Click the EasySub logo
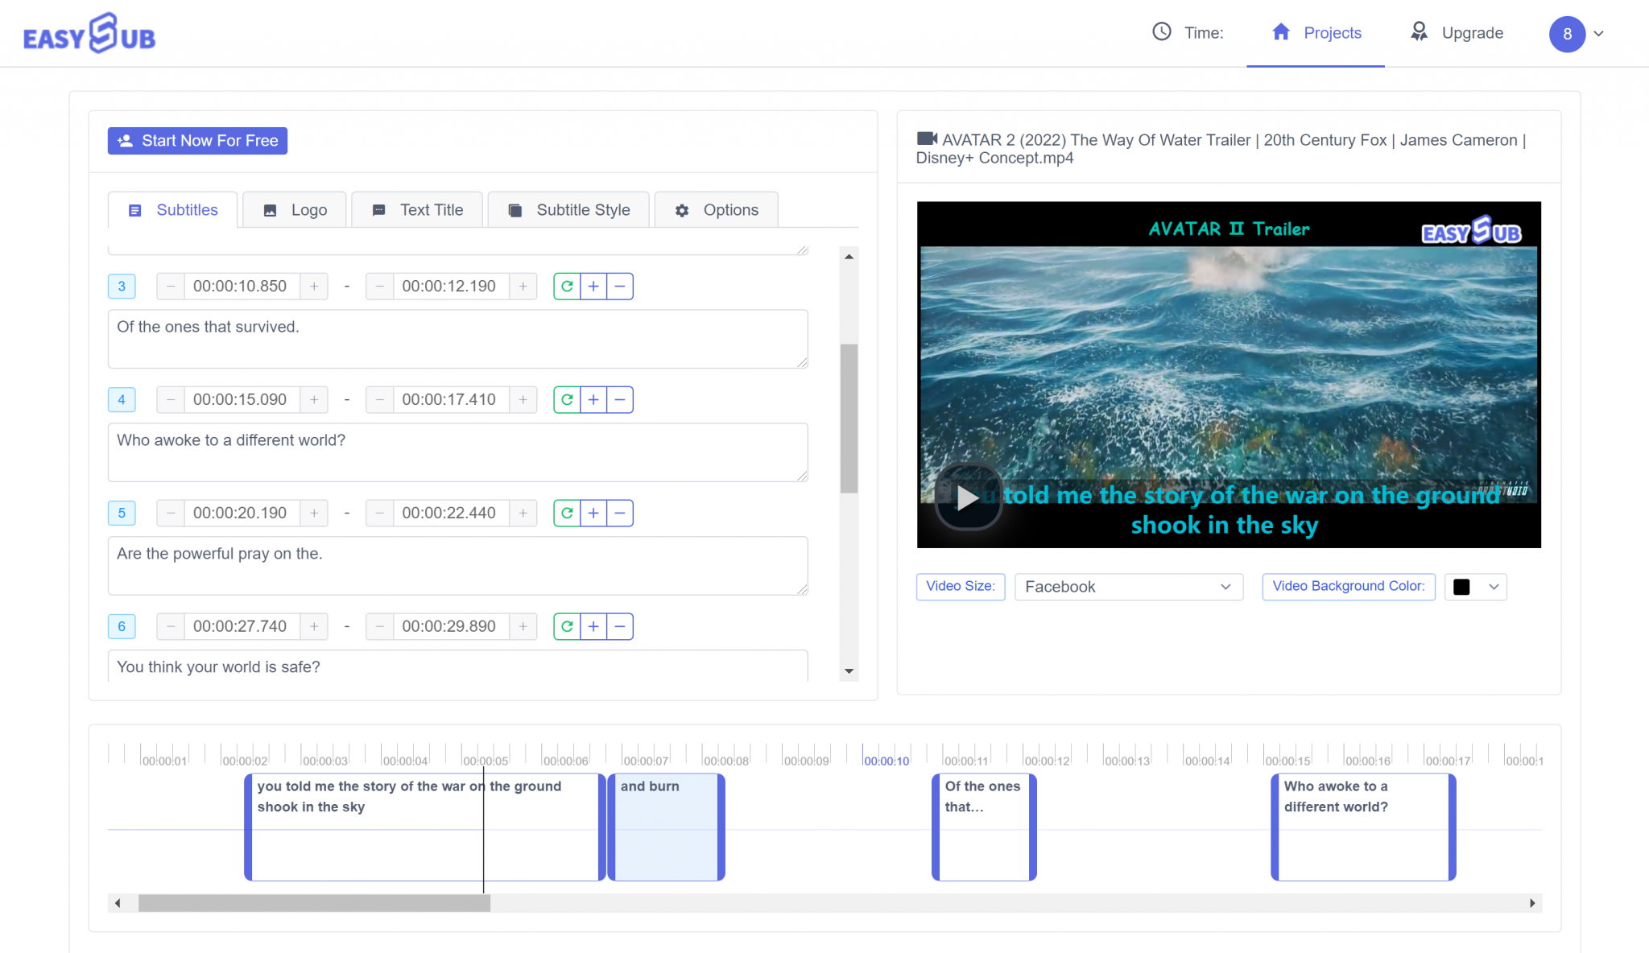Image resolution: width=1649 pixels, height=953 pixels. click(x=89, y=33)
